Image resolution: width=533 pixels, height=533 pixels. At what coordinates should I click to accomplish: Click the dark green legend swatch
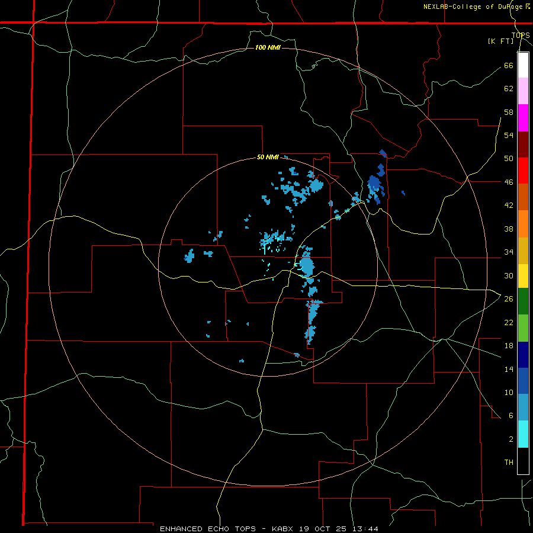tap(523, 301)
